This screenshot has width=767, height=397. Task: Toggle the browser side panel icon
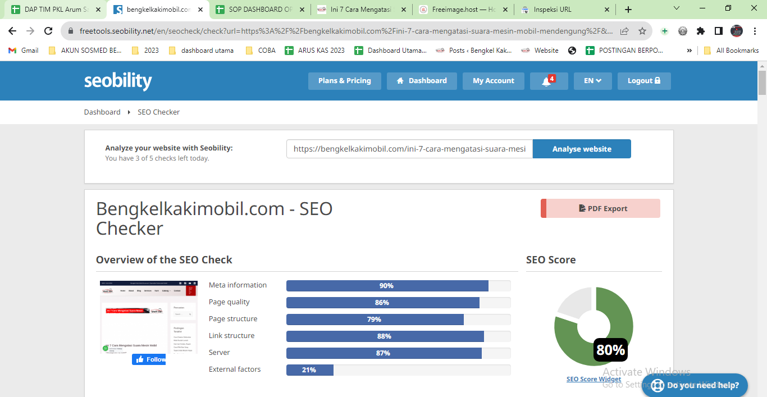click(x=719, y=31)
